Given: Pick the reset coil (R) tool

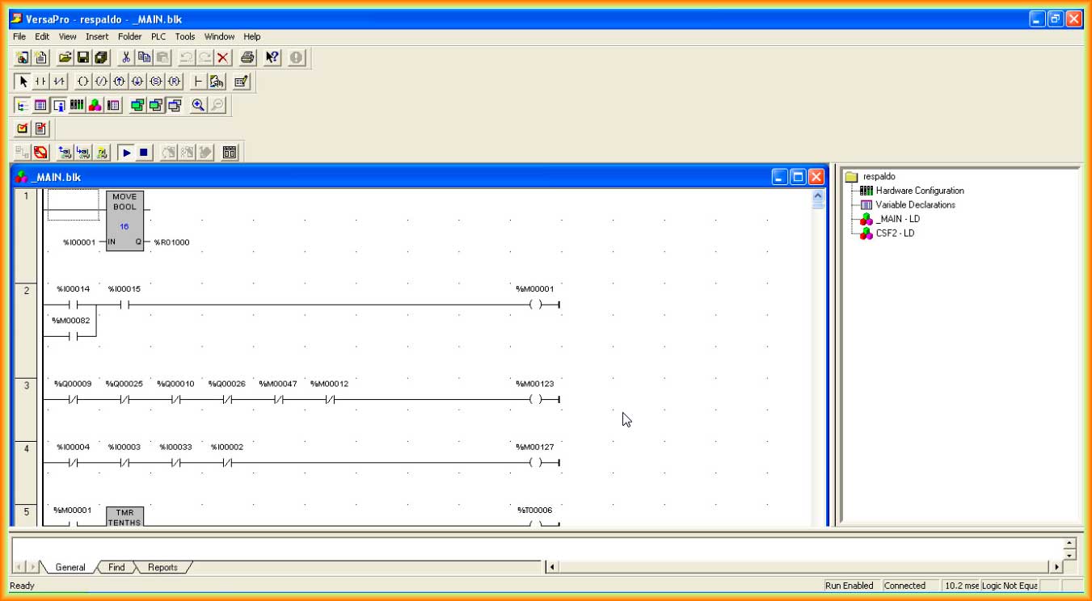Looking at the screenshot, I should (174, 82).
